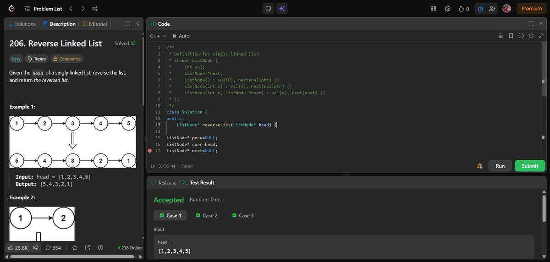Click the curly braces snippet icon

coord(521,36)
